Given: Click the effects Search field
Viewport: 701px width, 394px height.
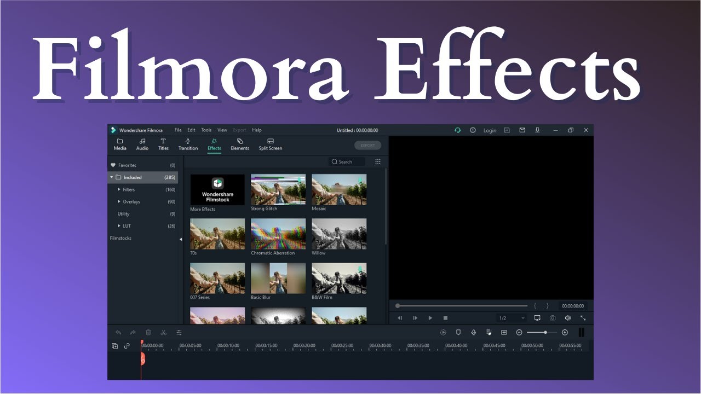Looking at the screenshot, I should [348, 161].
